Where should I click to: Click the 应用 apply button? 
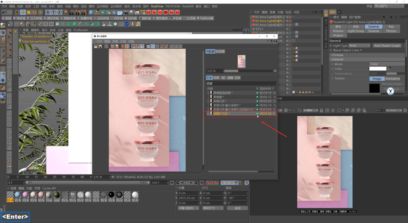coord(237,208)
